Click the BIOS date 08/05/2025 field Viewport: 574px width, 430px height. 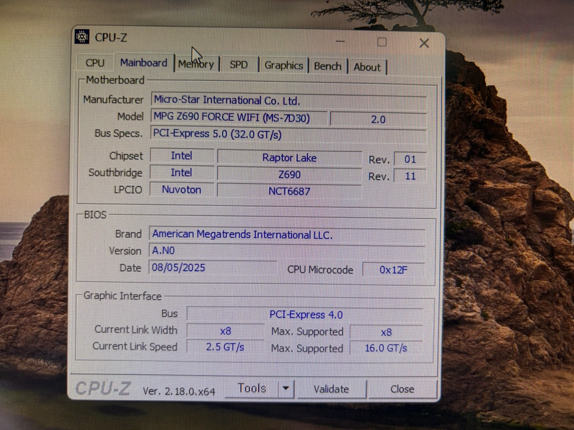tap(213, 268)
